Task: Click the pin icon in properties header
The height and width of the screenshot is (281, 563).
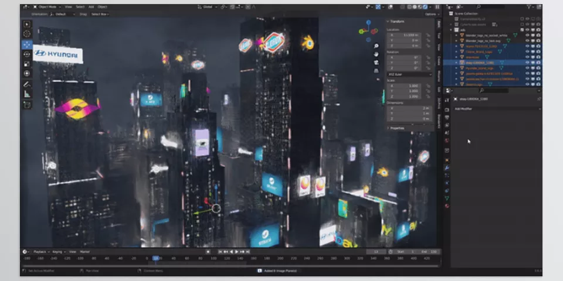Action: click(x=539, y=99)
